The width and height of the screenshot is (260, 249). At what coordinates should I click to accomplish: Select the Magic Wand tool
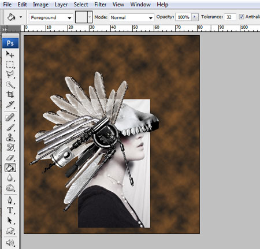click(x=10, y=84)
